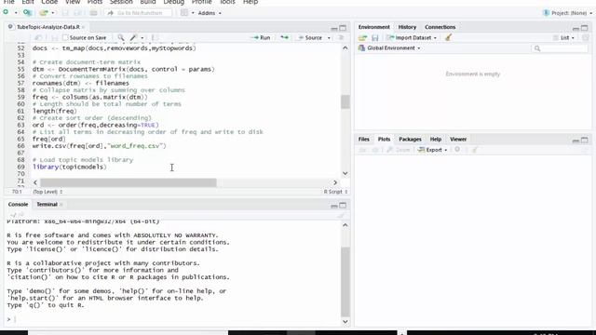
Task: Click the Create a Project icon
Action: (27, 12)
